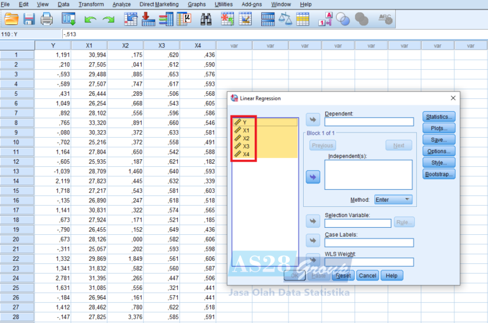
Task: Click the Plots... button
Action: pos(439,128)
